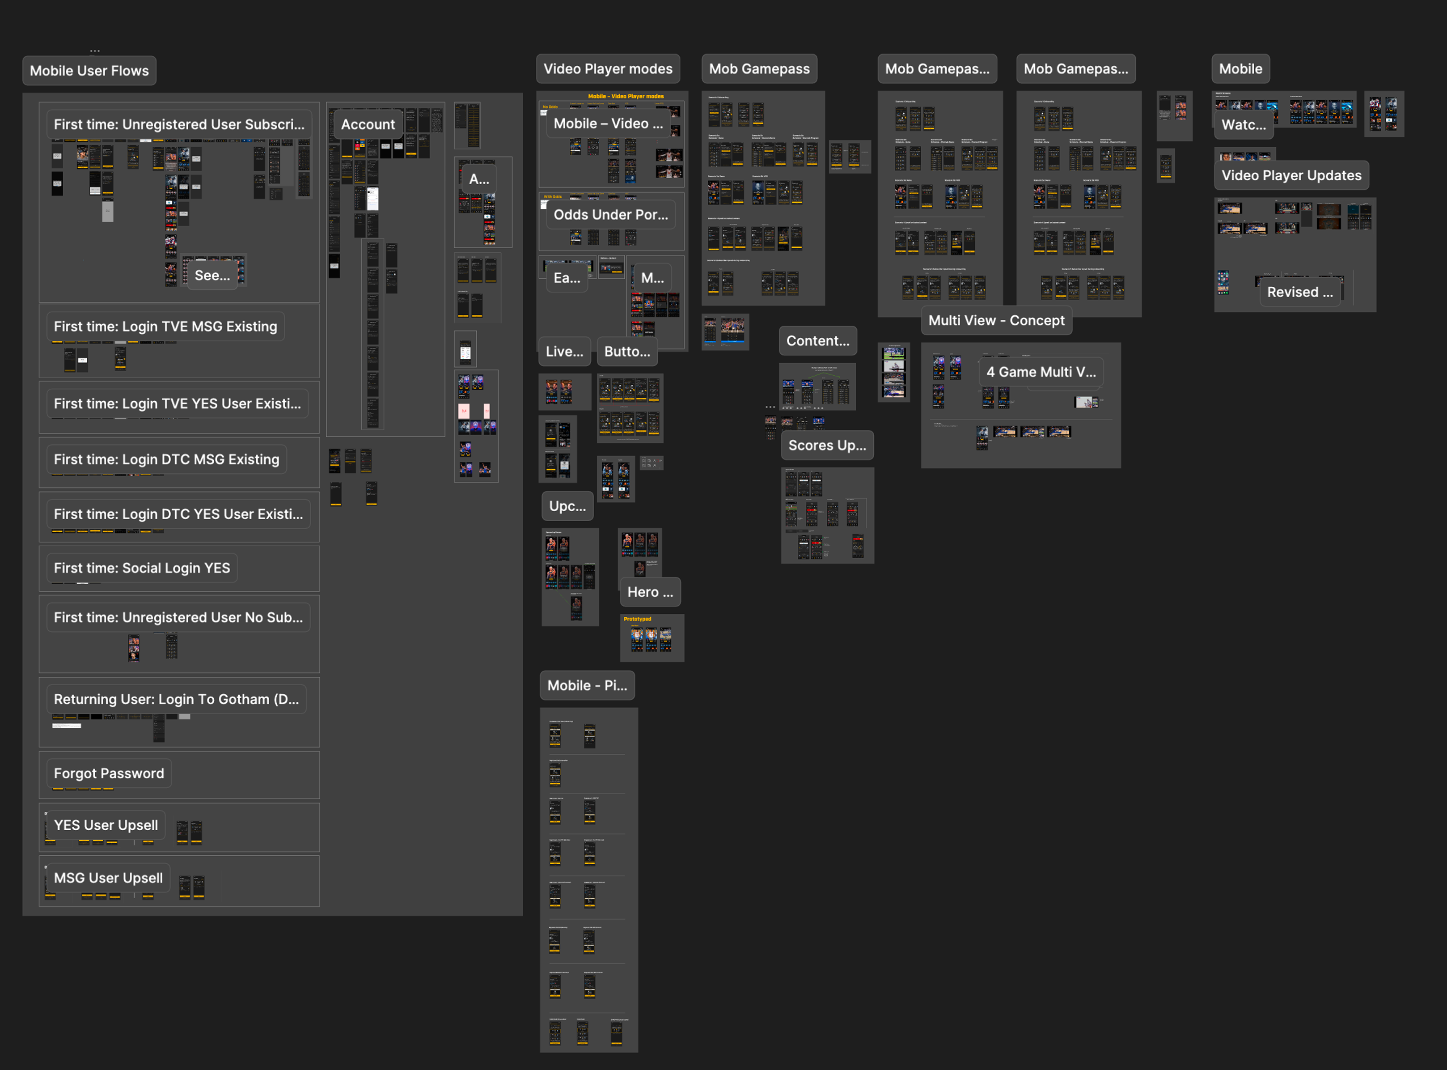Click the 'Hero ...' section label
The image size is (1447, 1070).
(650, 592)
